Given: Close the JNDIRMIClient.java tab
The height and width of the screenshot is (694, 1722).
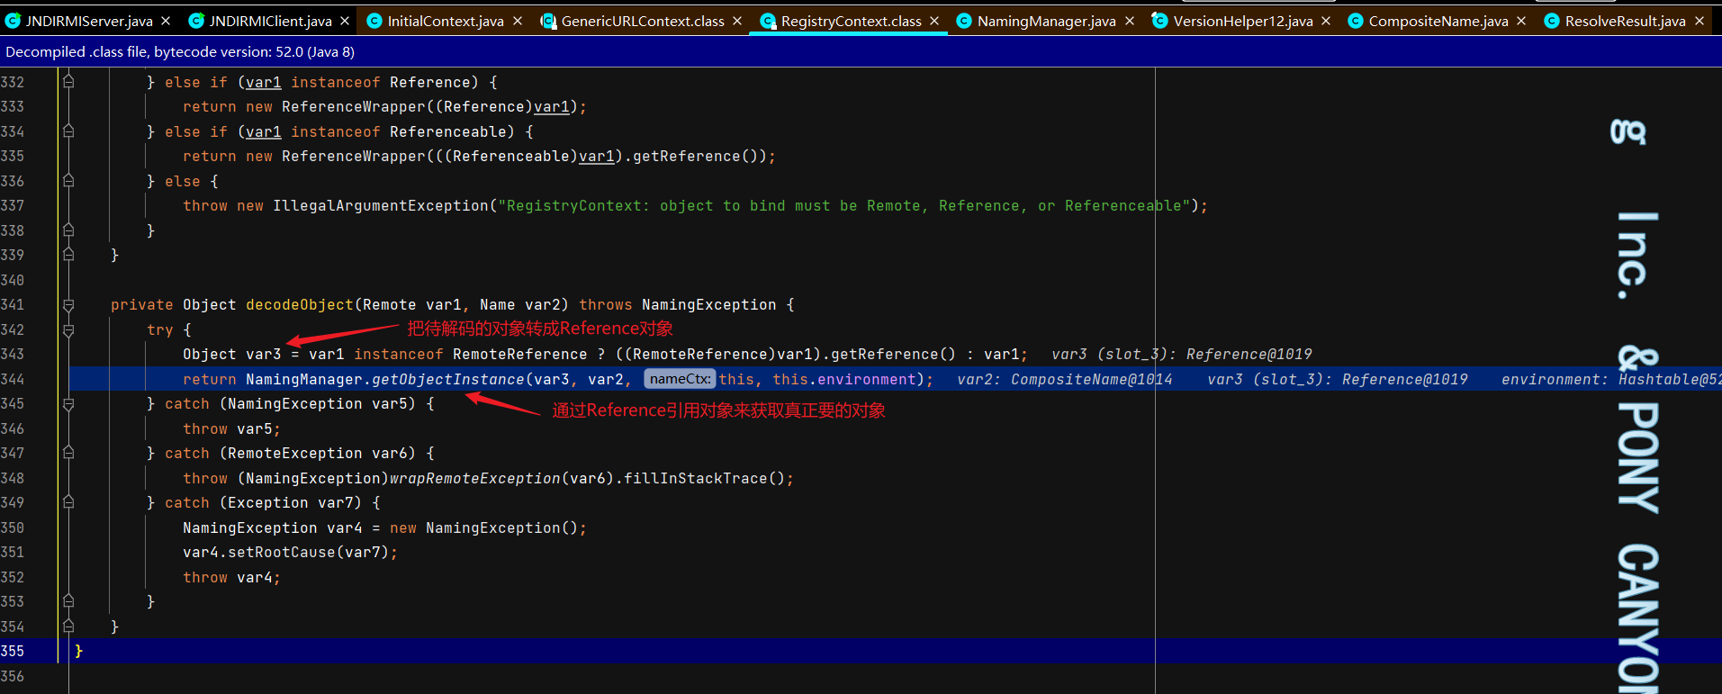Looking at the screenshot, I should [345, 21].
